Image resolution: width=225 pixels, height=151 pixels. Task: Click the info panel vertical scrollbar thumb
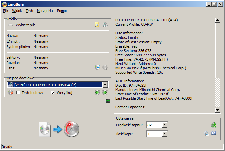pyautogui.click(x=218, y=50)
